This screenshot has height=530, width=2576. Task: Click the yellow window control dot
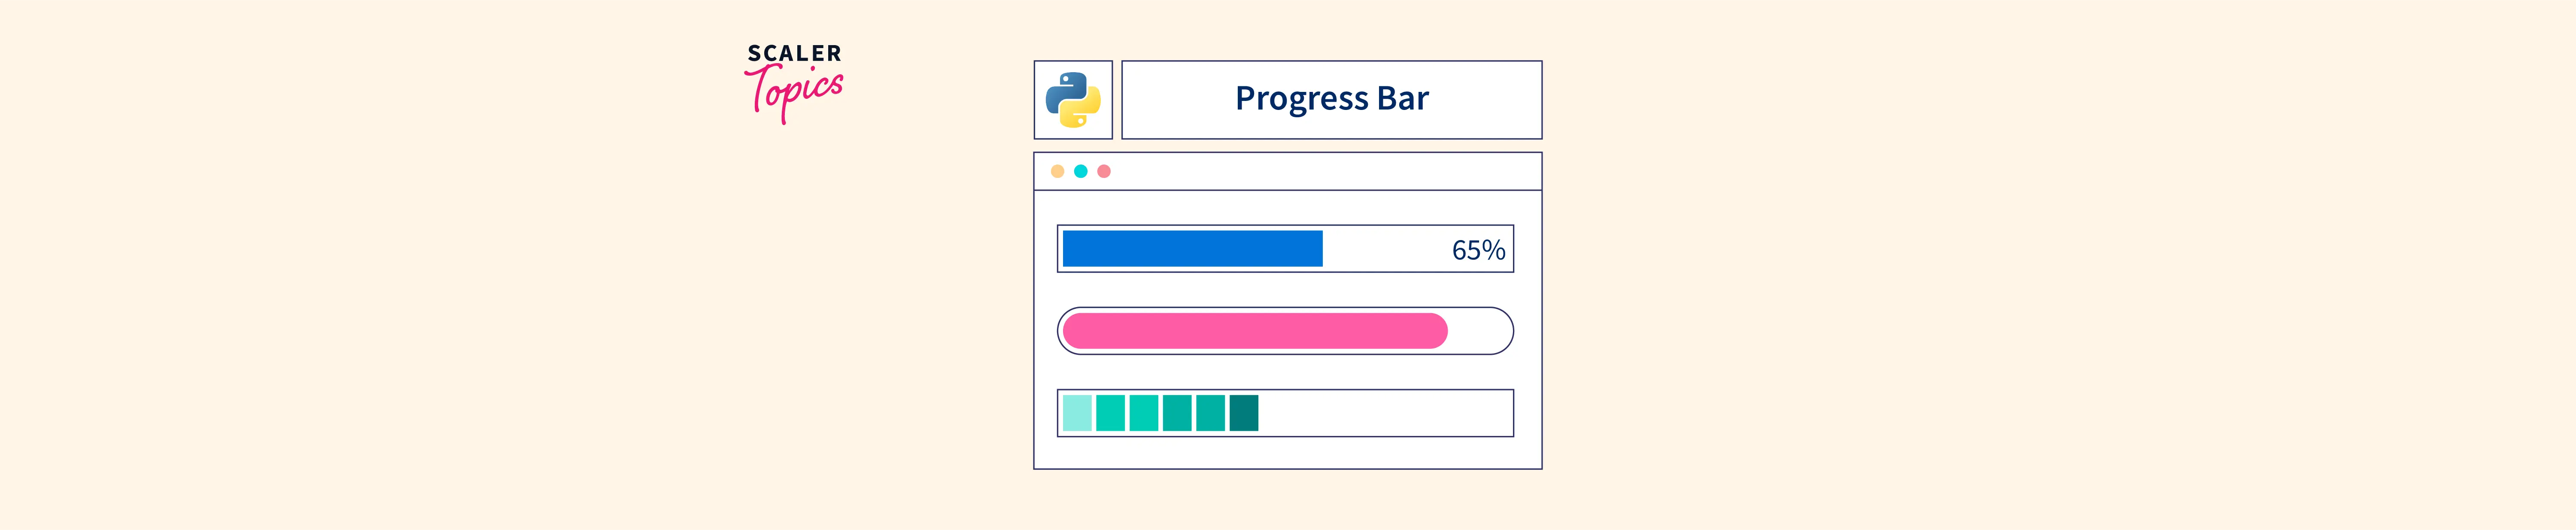[x=1057, y=171]
